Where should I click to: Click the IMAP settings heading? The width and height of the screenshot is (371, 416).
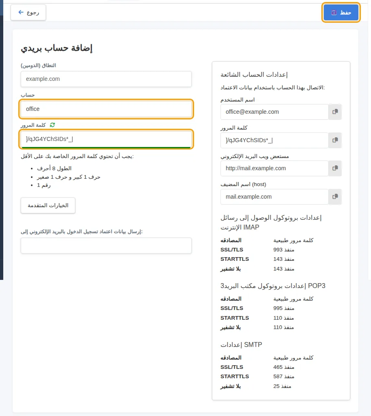click(271, 222)
